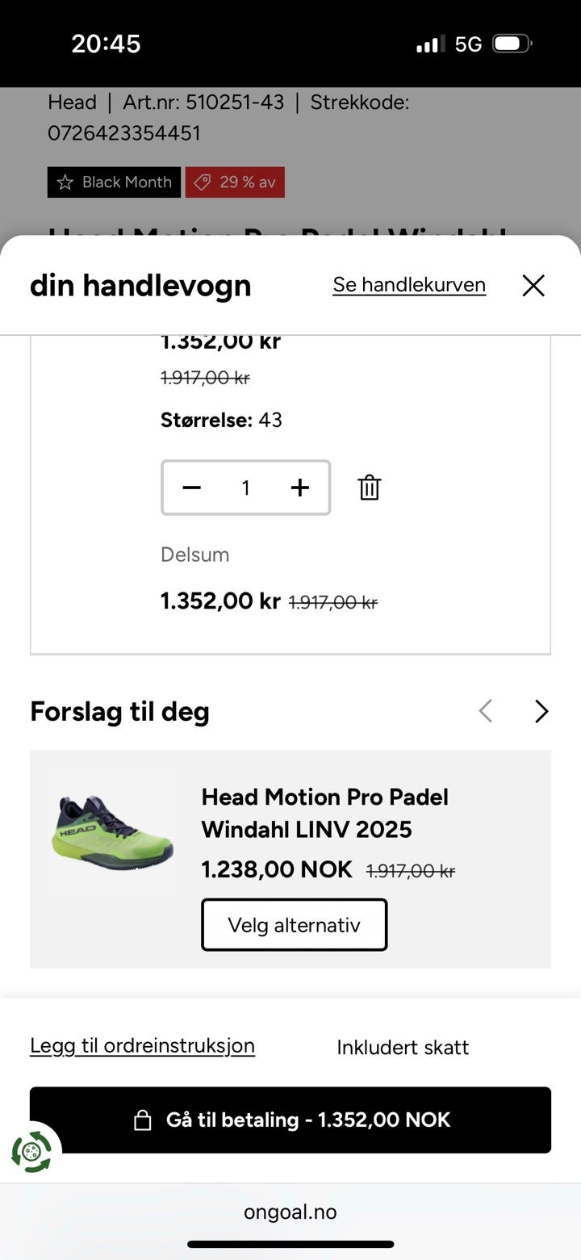Tap the Black Month star badge

(114, 182)
